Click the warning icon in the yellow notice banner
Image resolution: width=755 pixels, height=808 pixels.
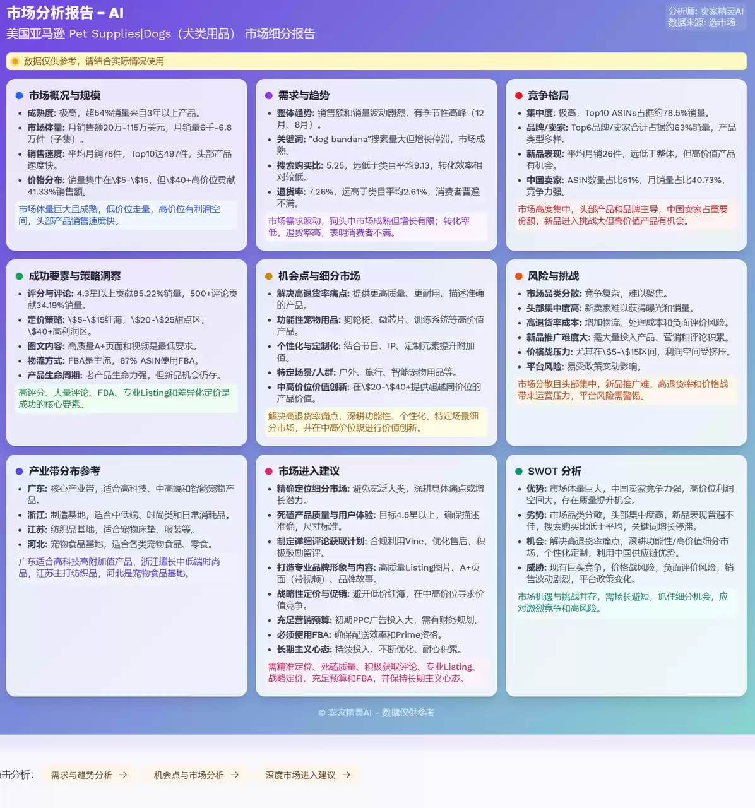15,61
